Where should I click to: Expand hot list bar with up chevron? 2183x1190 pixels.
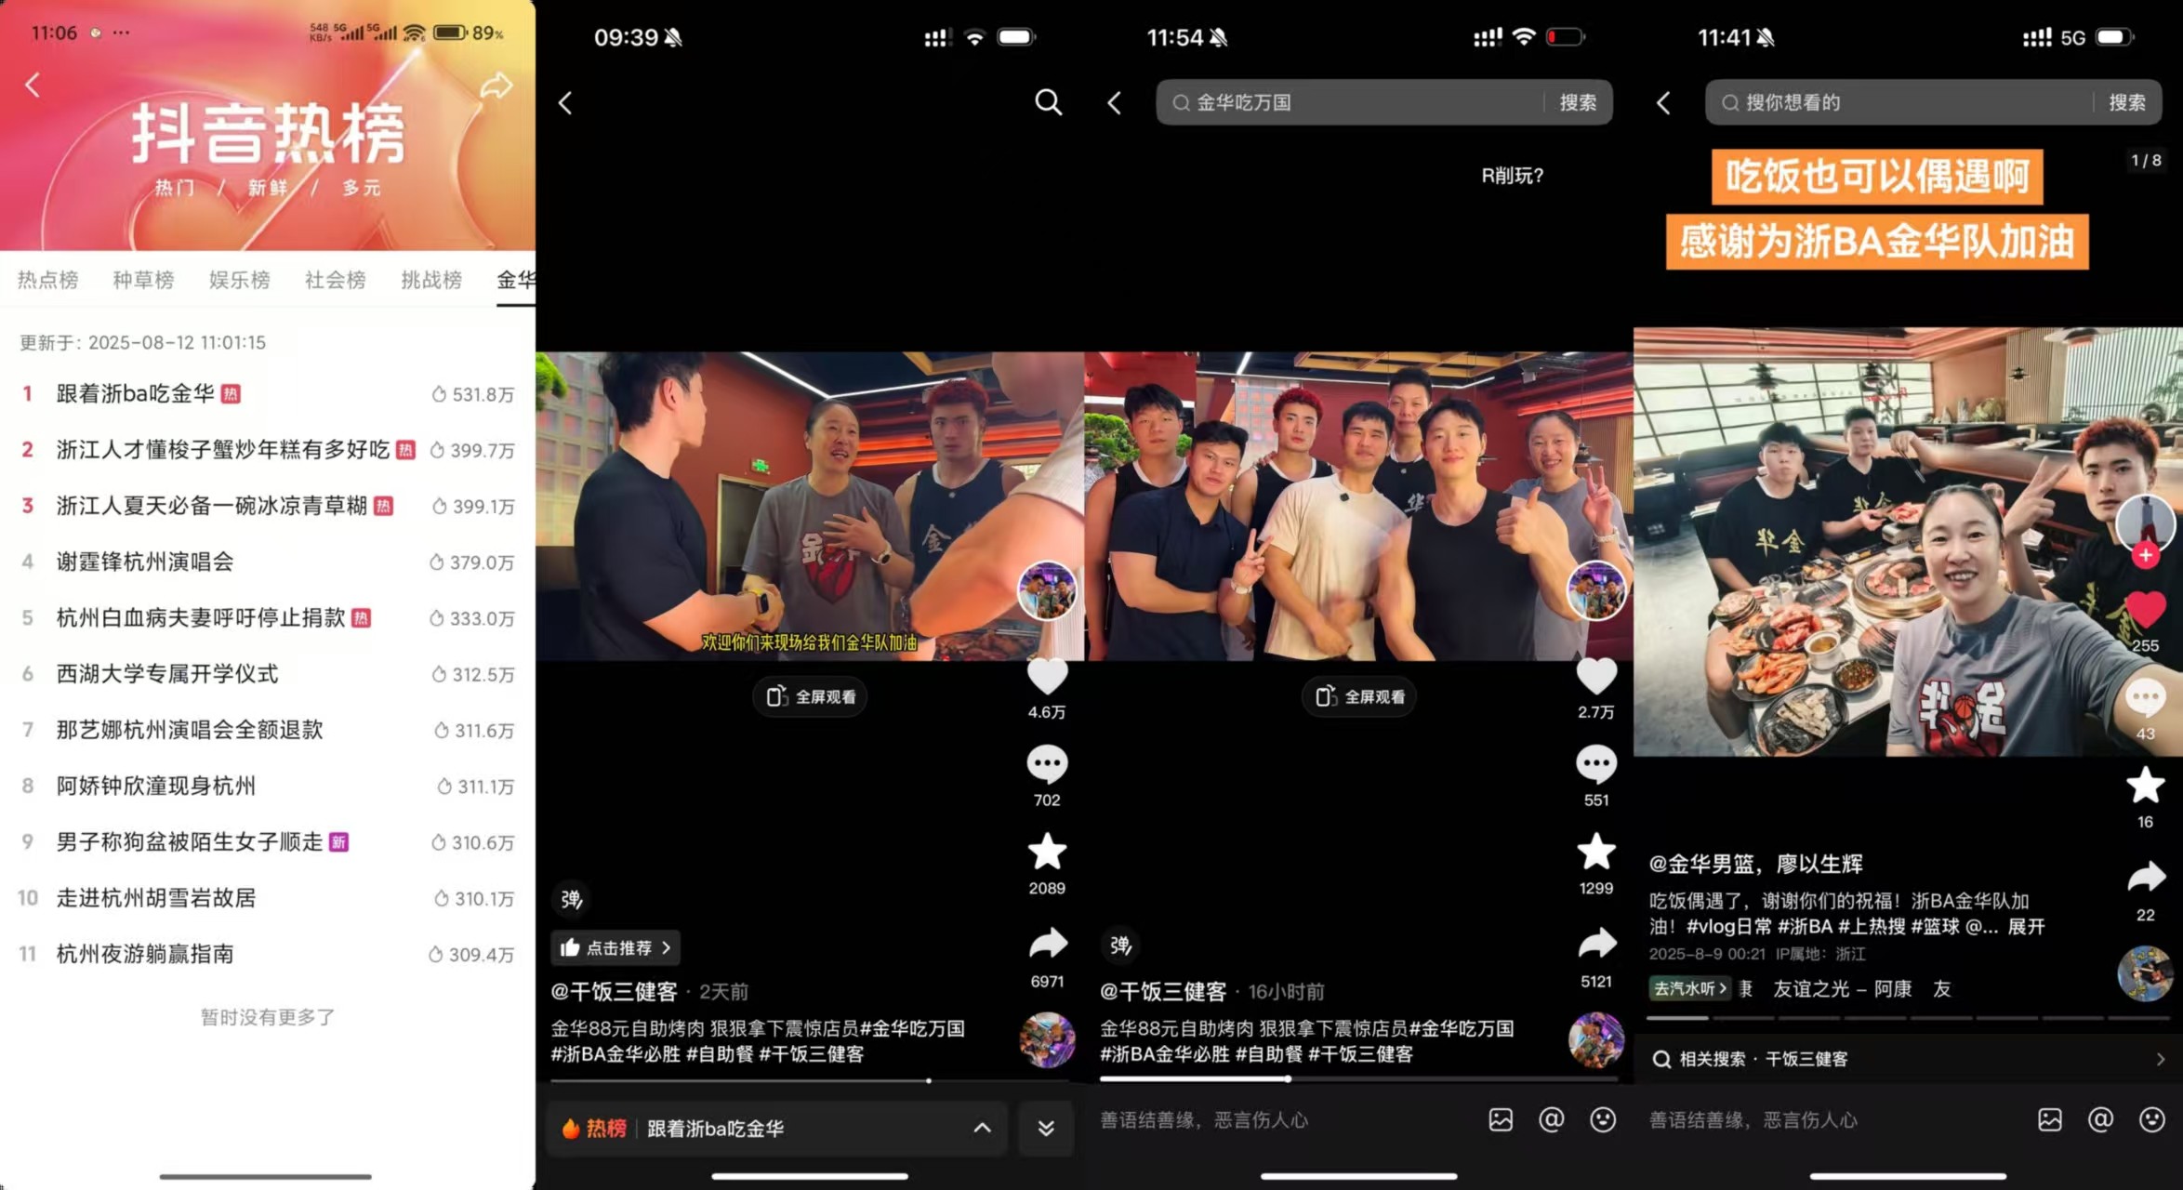tap(982, 1129)
